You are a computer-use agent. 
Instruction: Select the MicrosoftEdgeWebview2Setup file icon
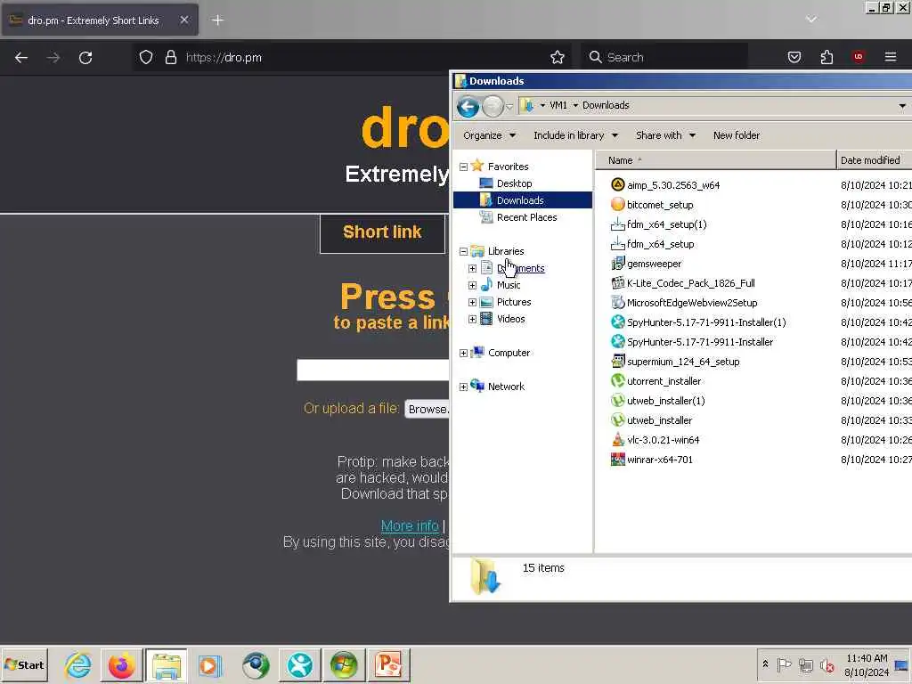tap(618, 303)
